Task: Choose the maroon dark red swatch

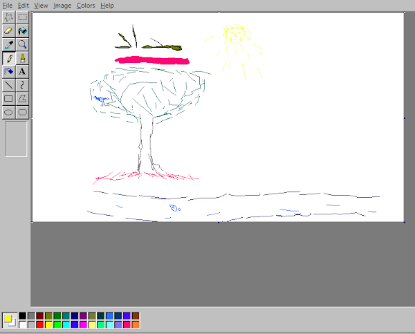Action: point(40,315)
